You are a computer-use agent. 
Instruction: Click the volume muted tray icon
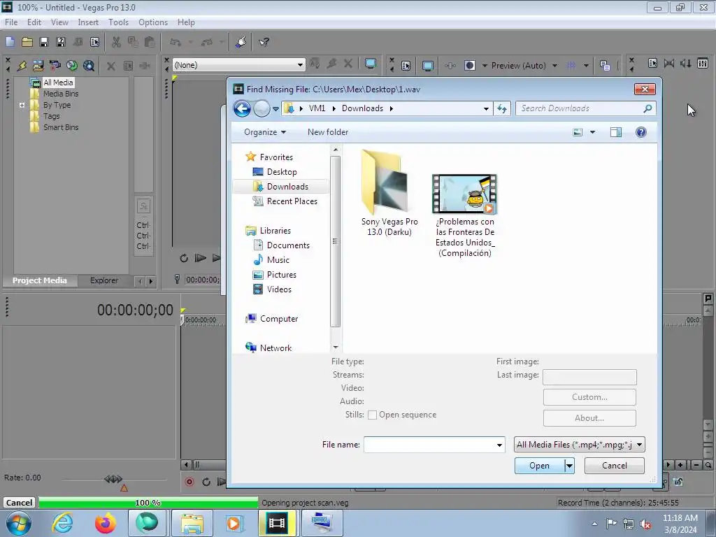[x=645, y=524]
